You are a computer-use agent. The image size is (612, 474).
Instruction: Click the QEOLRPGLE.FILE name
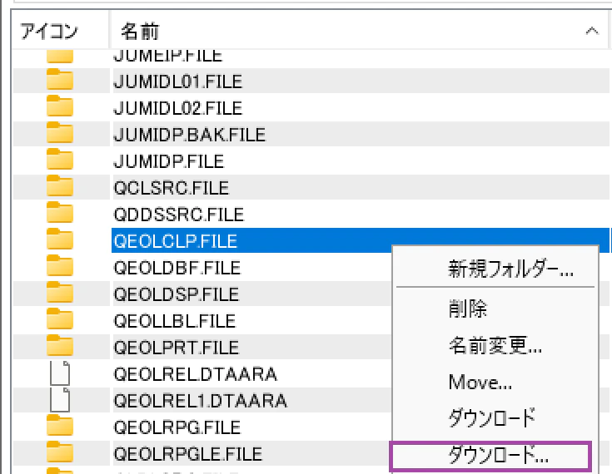click(188, 453)
